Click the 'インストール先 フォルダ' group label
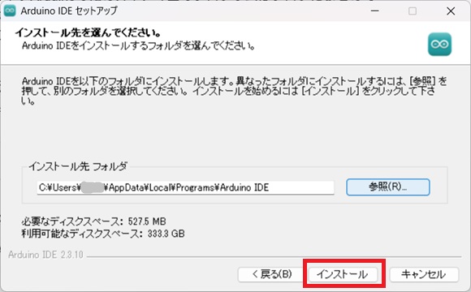The height and width of the screenshot is (292, 471). tap(78, 166)
